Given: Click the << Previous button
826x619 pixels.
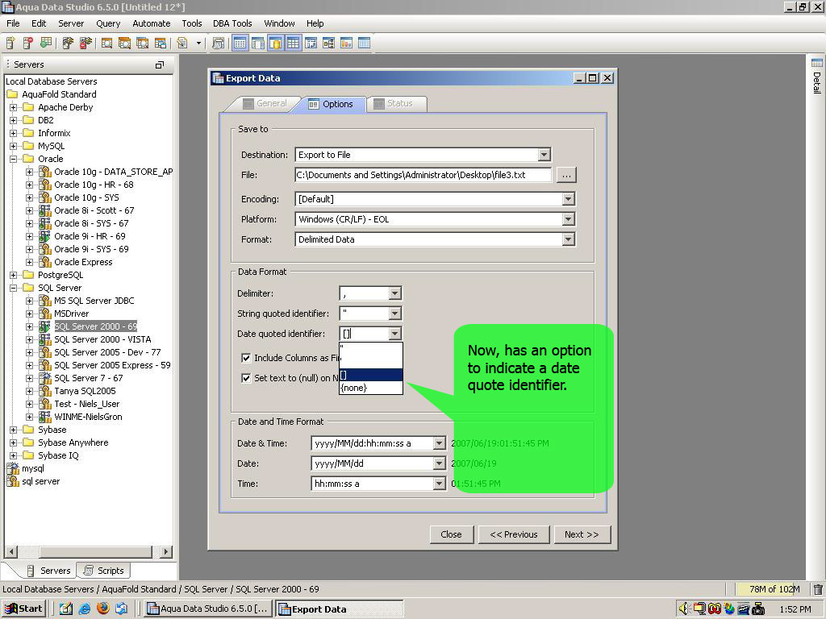Looking at the screenshot, I should [x=514, y=534].
